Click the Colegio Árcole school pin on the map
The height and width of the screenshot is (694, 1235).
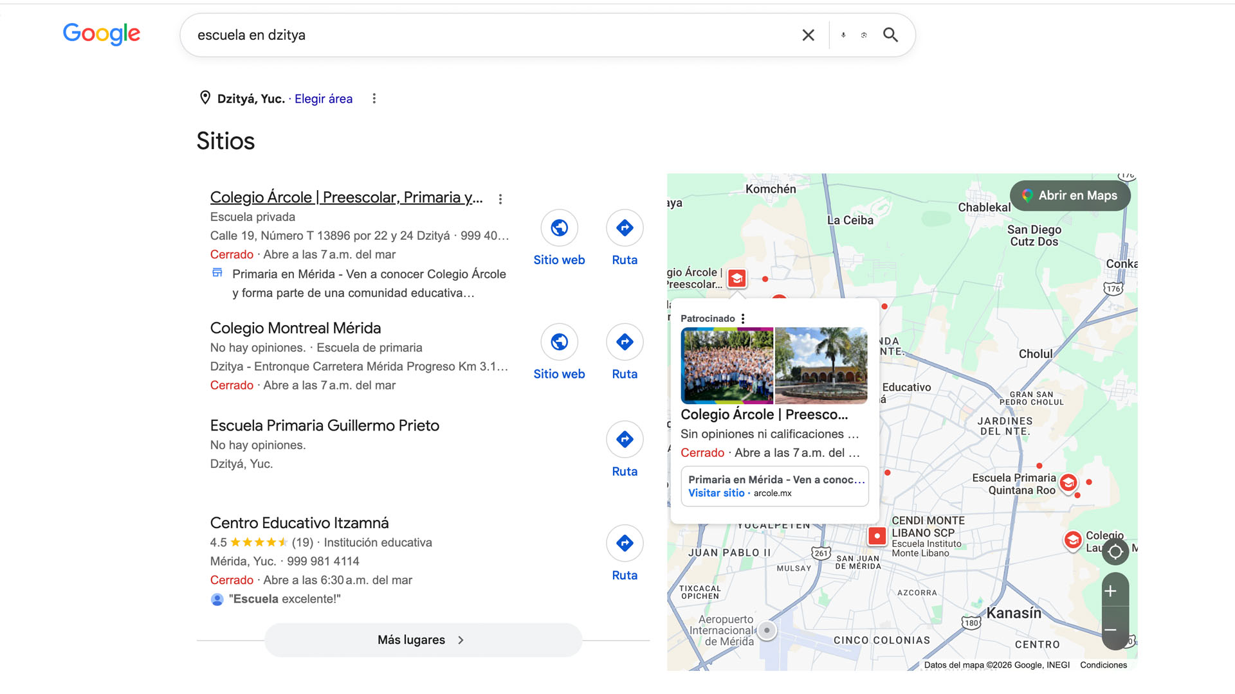coord(737,279)
